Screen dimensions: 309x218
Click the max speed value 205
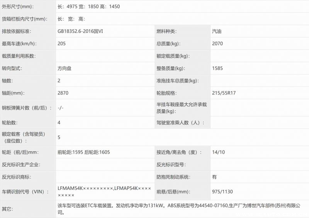point(61,44)
